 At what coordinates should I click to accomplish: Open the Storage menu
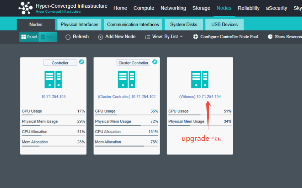pyautogui.click(x=201, y=8)
